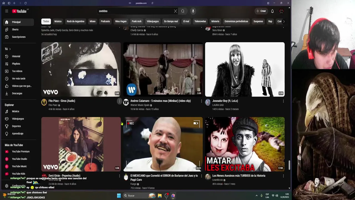The image size is (355, 200).
Task: Open Suscripciones in the sidebar
Action: click(18, 37)
